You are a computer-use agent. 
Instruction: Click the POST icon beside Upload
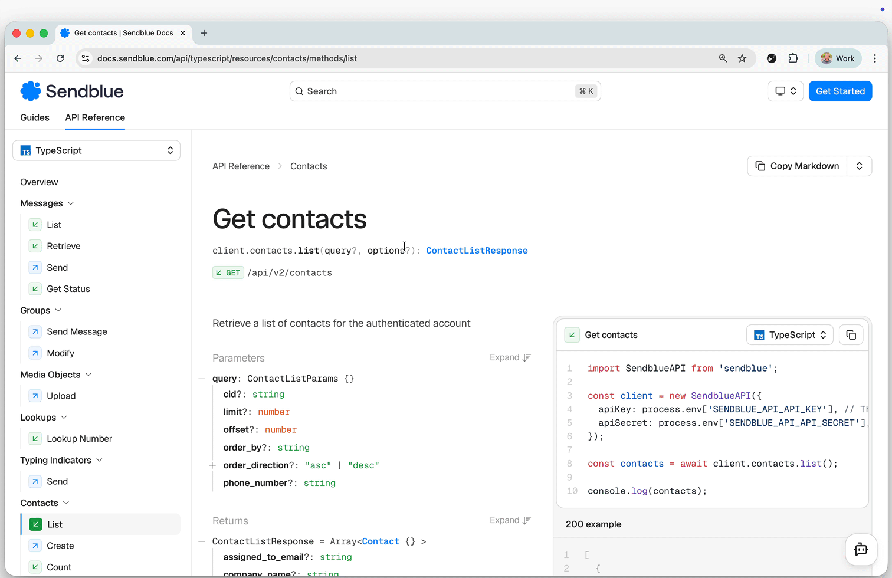35,396
